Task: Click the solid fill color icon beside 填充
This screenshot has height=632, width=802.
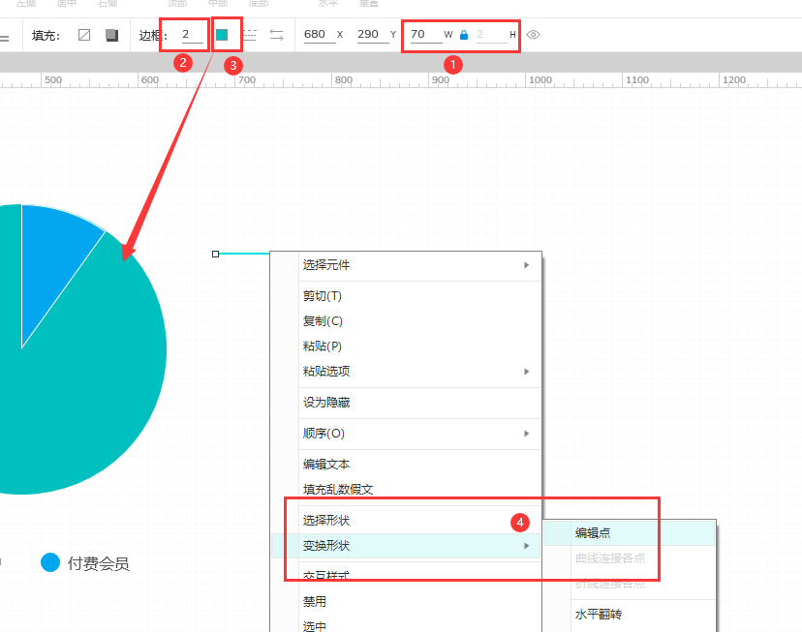Action: click(x=109, y=33)
